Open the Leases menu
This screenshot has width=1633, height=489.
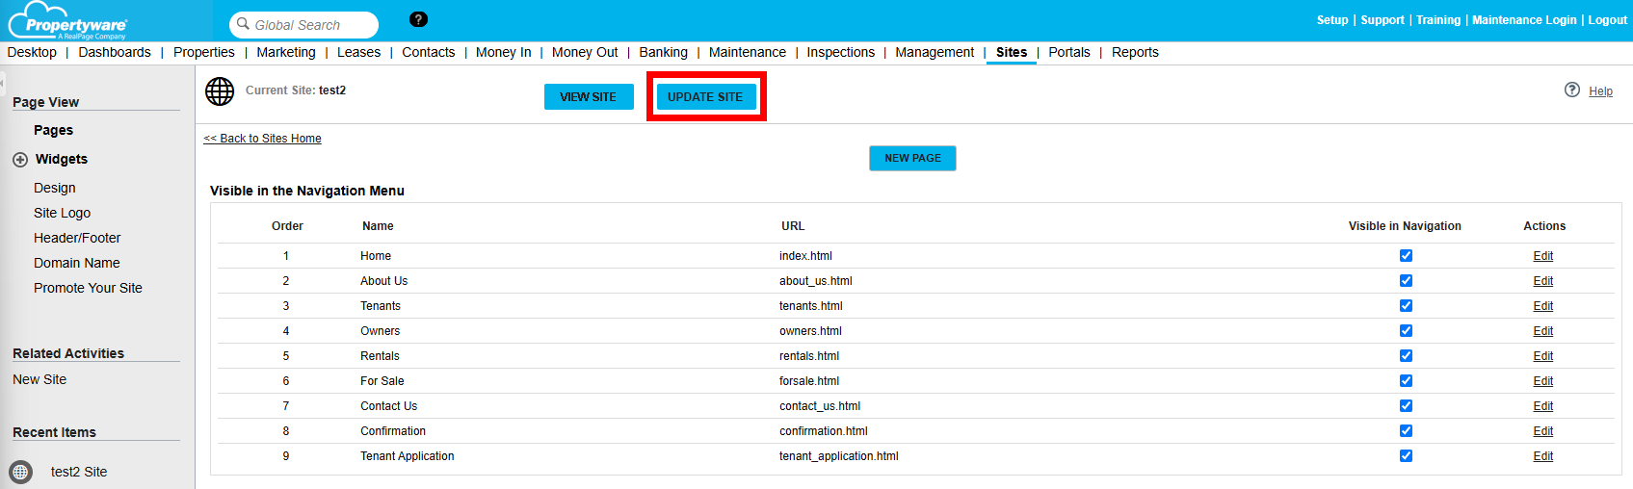click(x=358, y=52)
